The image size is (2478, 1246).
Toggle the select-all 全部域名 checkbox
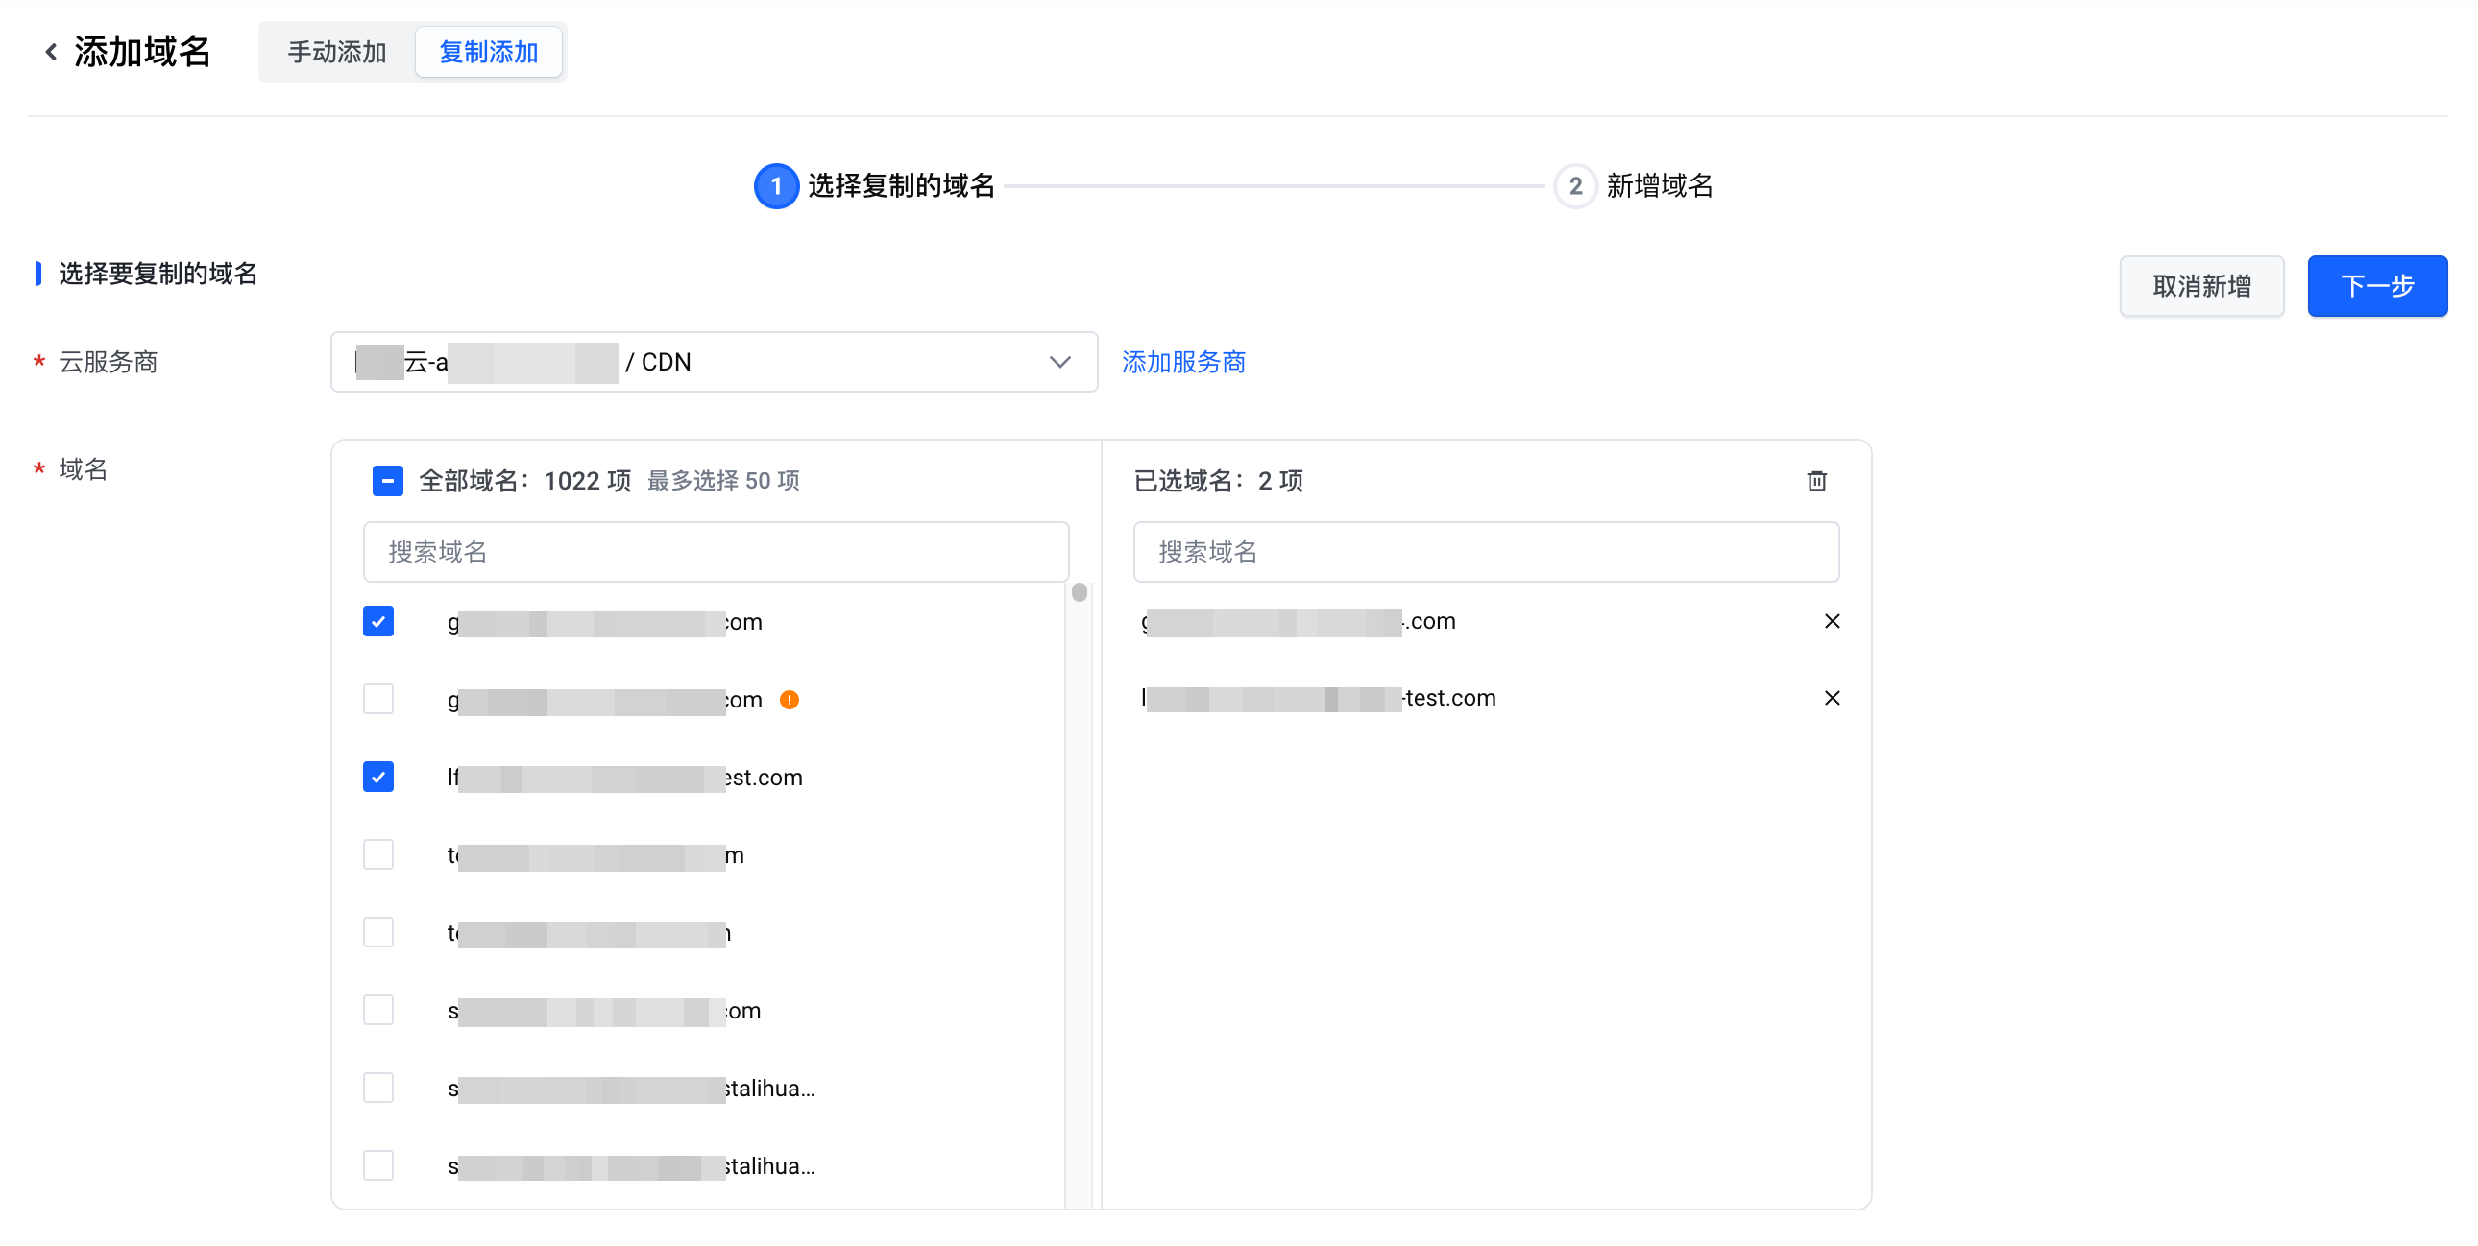[388, 481]
